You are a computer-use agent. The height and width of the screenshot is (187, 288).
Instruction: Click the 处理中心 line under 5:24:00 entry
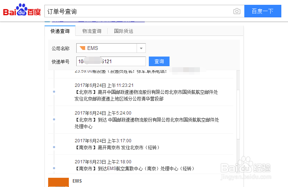tap(83, 126)
